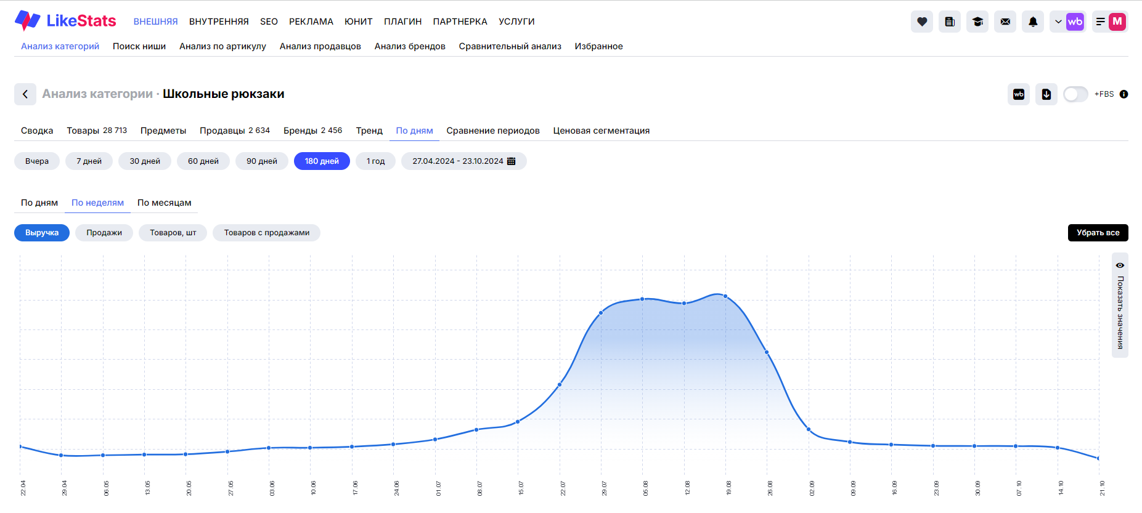Open notifications bell icon
This screenshot has height=513, width=1142.
click(x=1033, y=22)
